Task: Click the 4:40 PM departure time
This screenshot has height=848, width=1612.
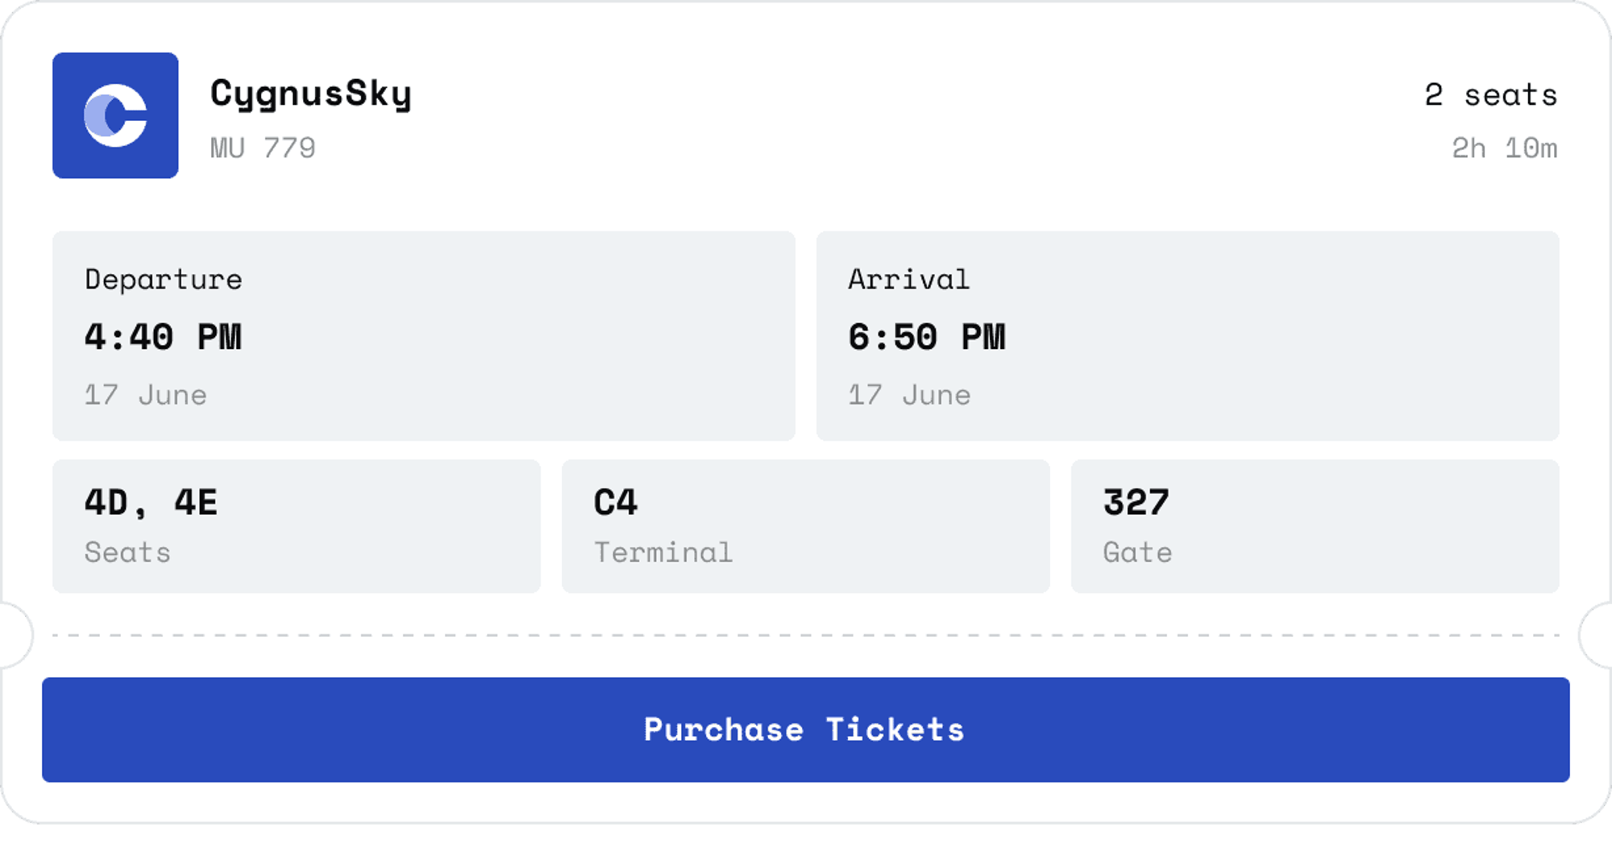Action: click(163, 337)
